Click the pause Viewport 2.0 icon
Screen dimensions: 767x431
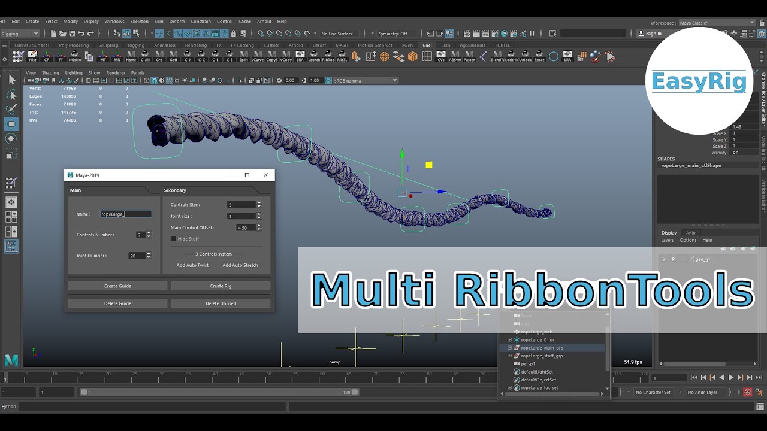(x=532, y=34)
